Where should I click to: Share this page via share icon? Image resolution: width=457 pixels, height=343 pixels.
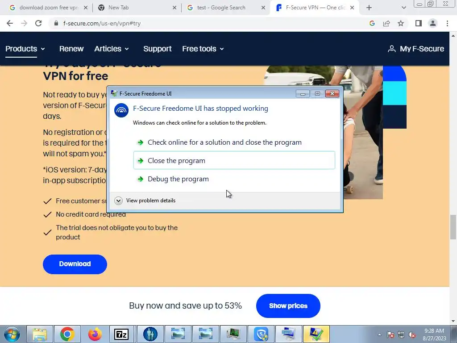(x=386, y=23)
